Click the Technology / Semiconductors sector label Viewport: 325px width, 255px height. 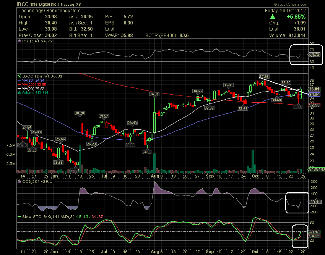click(50, 11)
